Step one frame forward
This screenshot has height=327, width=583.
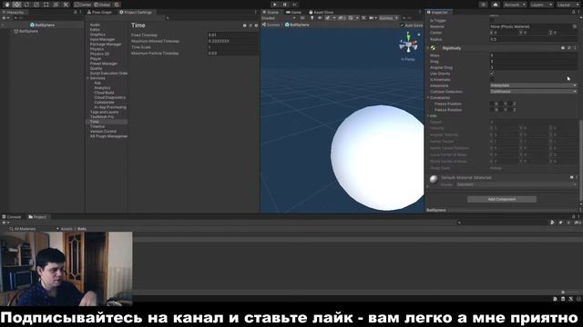[295, 5]
